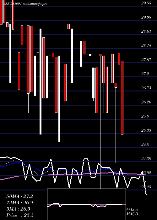Screen dimensions: 157x220
Task: Click the Price : 25.3 readout
Action: [x=20, y=215]
